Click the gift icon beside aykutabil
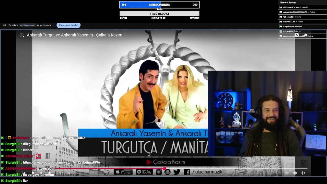This screenshot has height=184, width=327. click(281, 31)
